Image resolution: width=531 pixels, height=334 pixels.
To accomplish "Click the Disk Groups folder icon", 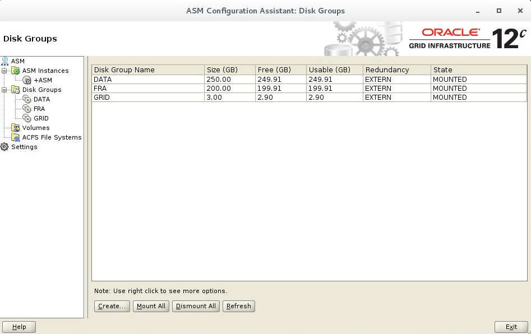I will (16, 90).
